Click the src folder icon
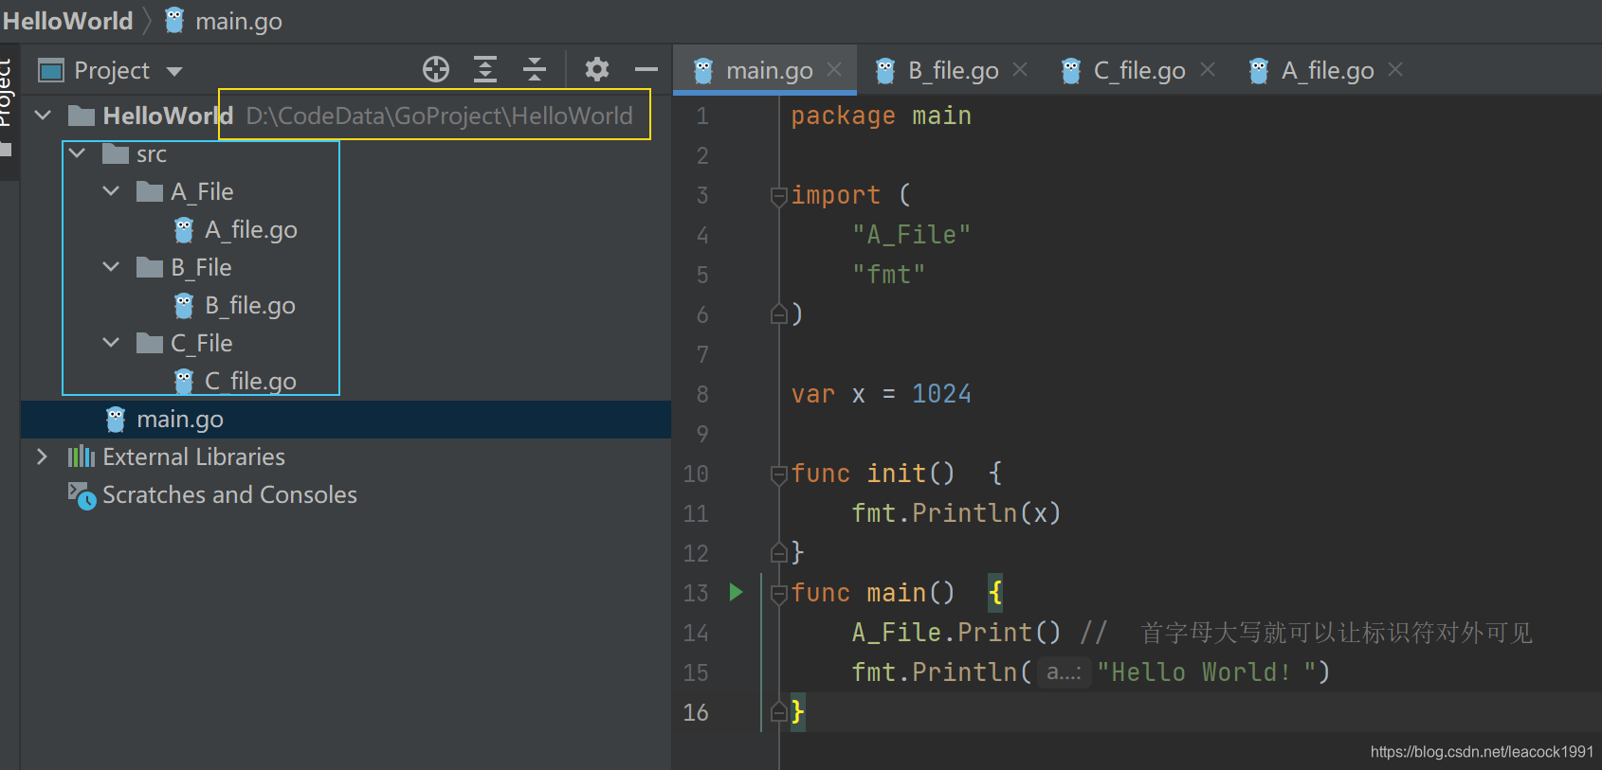Image resolution: width=1602 pixels, height=770 pixels. pos(116,153)
